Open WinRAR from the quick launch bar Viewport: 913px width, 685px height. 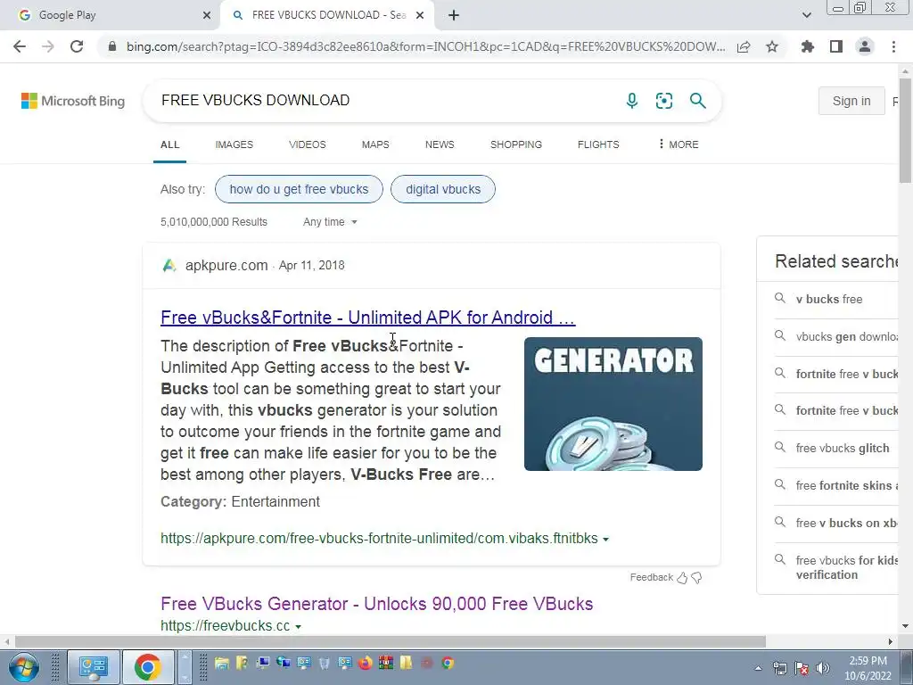(x=385, y=663)
